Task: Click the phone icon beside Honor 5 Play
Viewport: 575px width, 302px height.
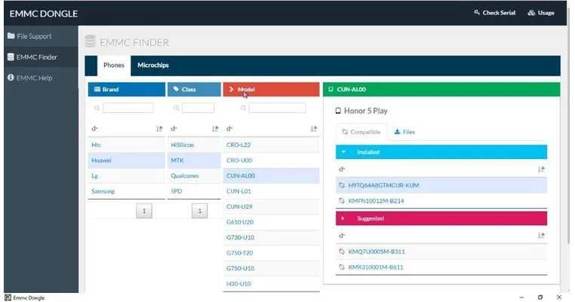Action: click(338, 111)
